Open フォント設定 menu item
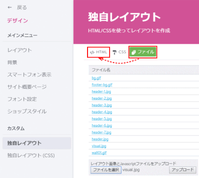The width and height of the screenshot is (199, 178). [x=22, y=99]
